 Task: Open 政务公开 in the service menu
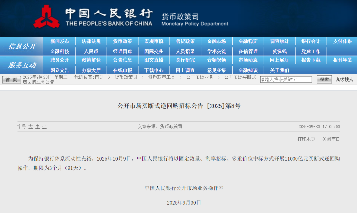tap(60, 60)
